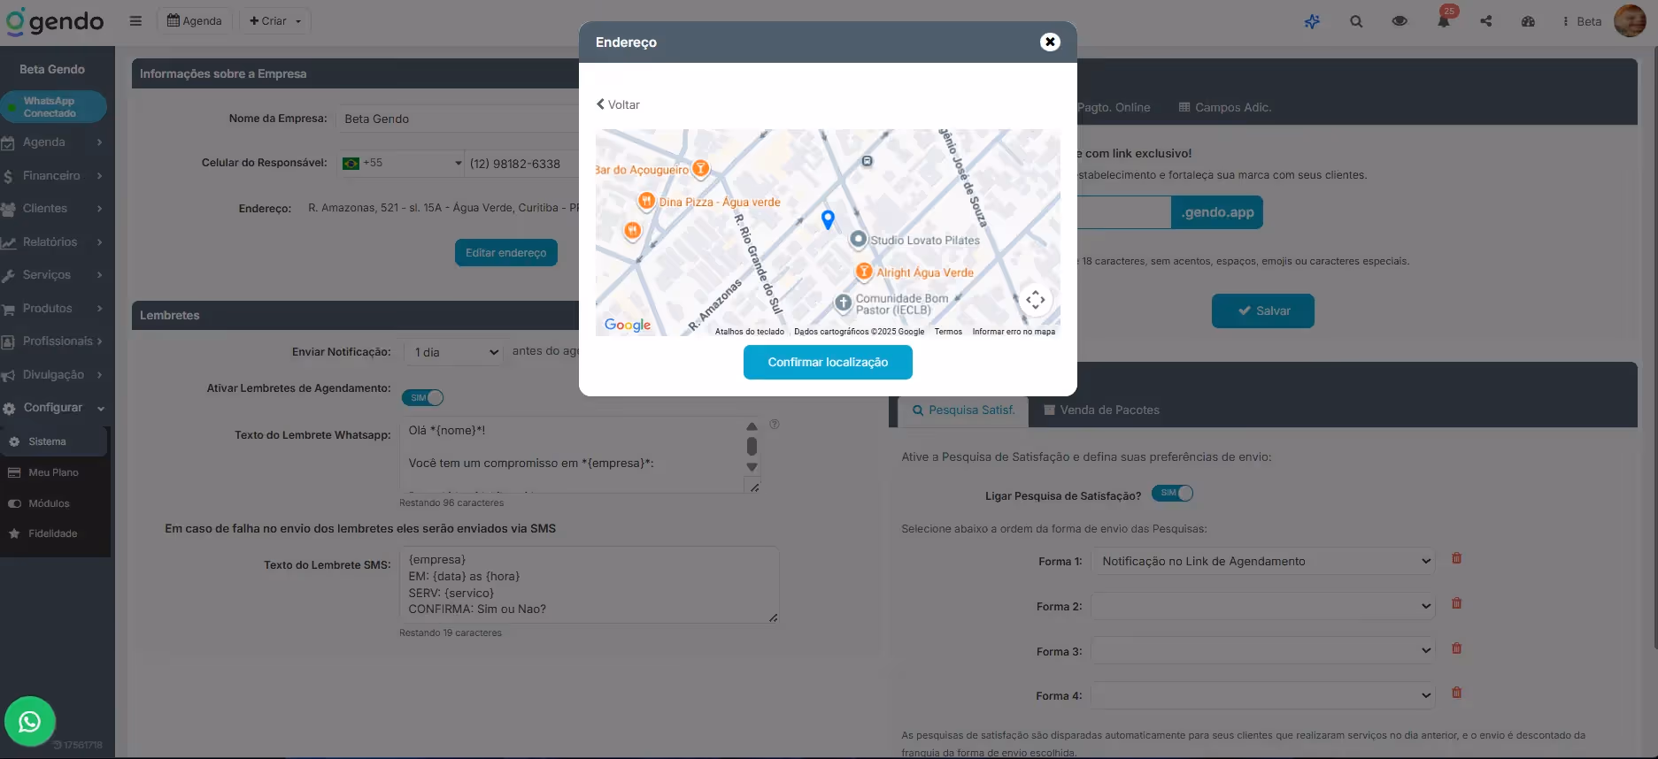Open Módulos submenu item
Image resolution: width=1658 pixels, height=759 pixels.
[x=53, y=503]
